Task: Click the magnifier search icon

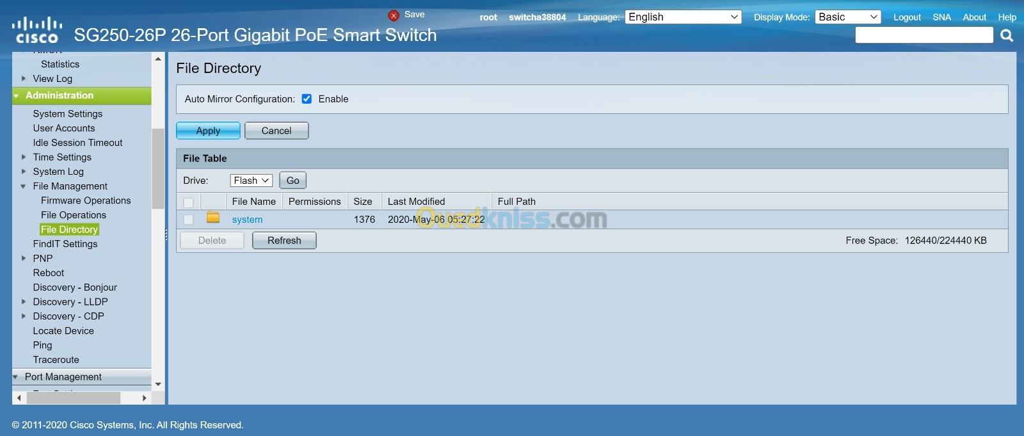Action: point(1007,36)
